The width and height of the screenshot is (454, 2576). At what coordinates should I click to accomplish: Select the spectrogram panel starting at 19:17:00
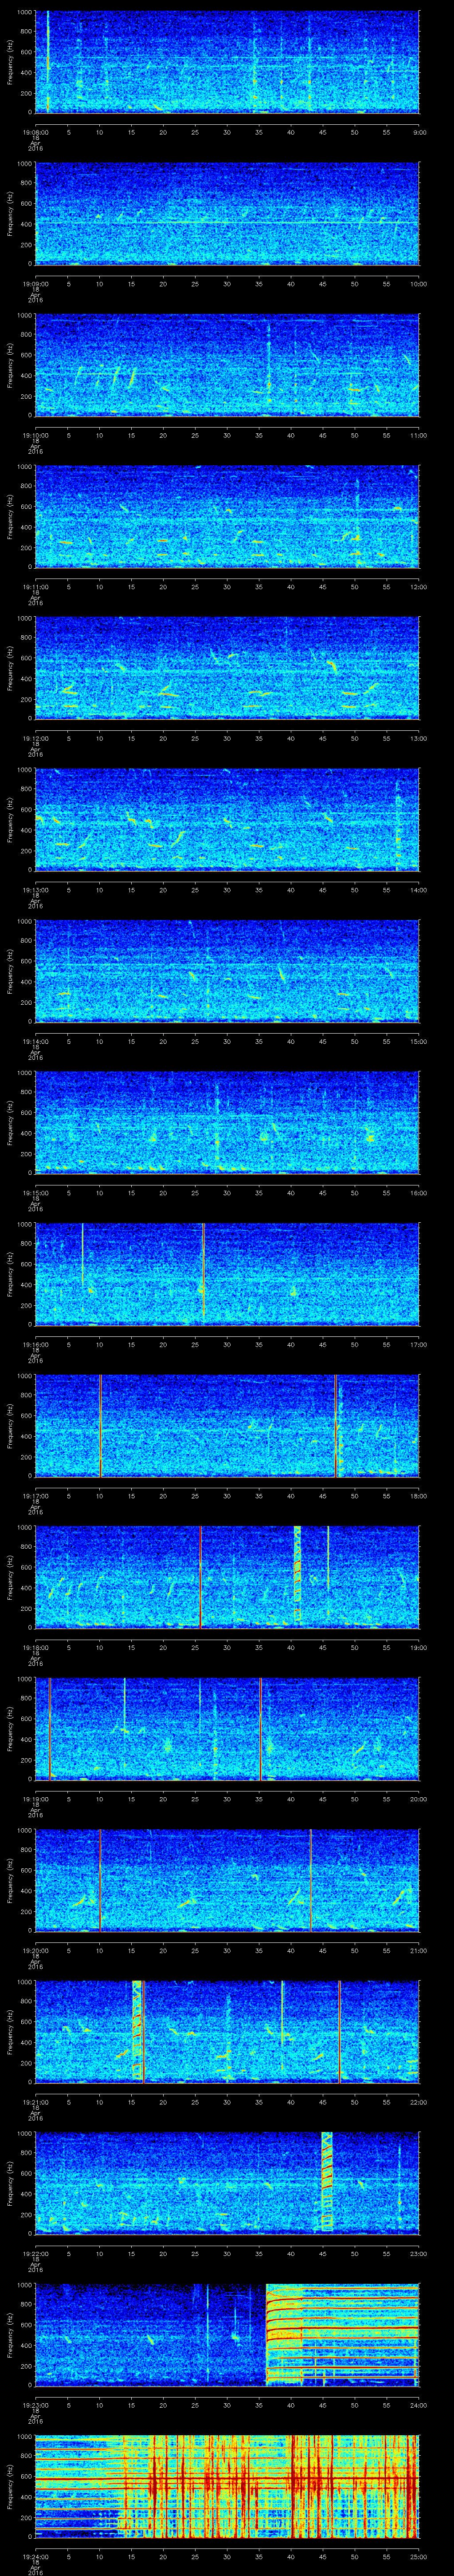(x=227, y=1425)
